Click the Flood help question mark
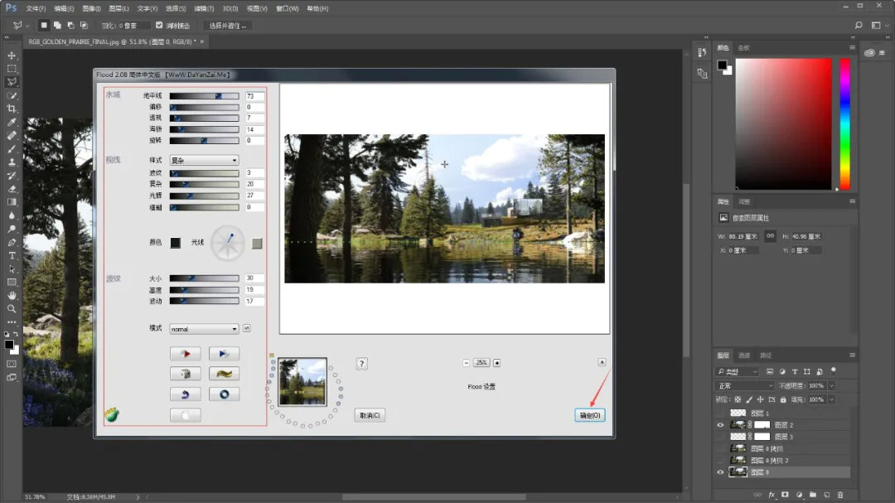Viewport: 895px width, 503px height. (362, 364)
